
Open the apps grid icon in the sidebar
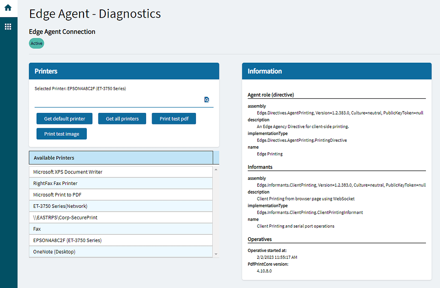tap(9, 26)
